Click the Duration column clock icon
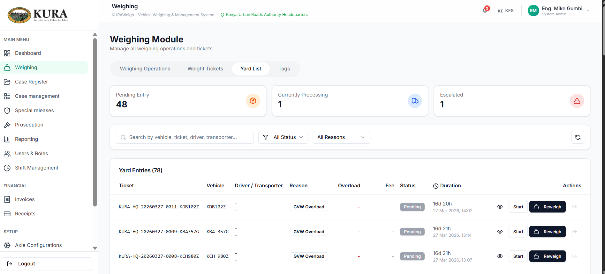The height and width of the screenshot is (274, 605). pyautogui.click(x=436, y=186)
